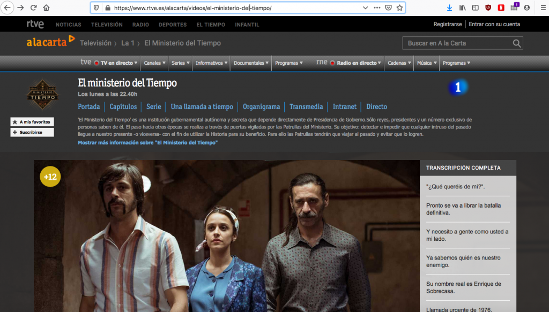Viewport: 549px width, 312px height.
Task: Open the Firefox account icon
Action: (x=526, y=7)
